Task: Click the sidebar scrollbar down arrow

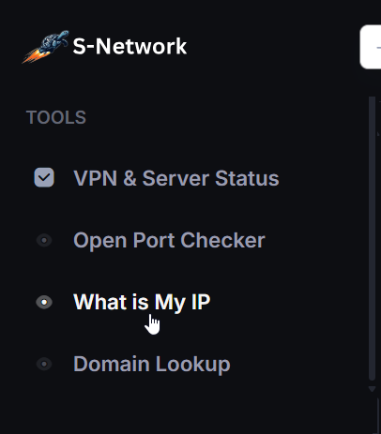Action: tap(372, 389)
